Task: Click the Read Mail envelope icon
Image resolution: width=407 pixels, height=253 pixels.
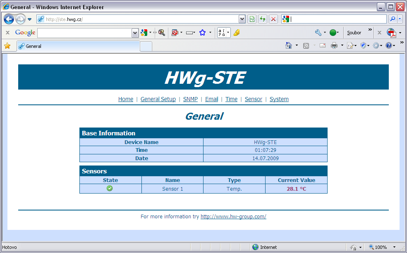Action: pyautogui.click(x=323, y=45)
